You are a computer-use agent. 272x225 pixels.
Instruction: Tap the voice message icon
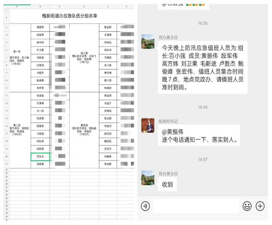[145, 206]
